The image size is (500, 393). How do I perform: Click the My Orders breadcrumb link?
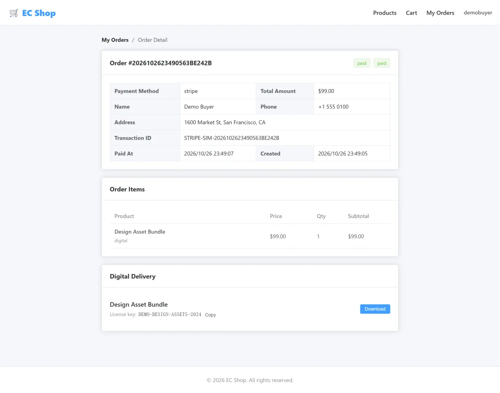click(115, 40)
